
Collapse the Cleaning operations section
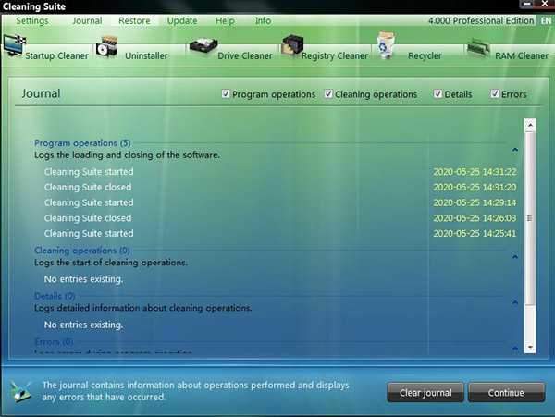[514, 256]
